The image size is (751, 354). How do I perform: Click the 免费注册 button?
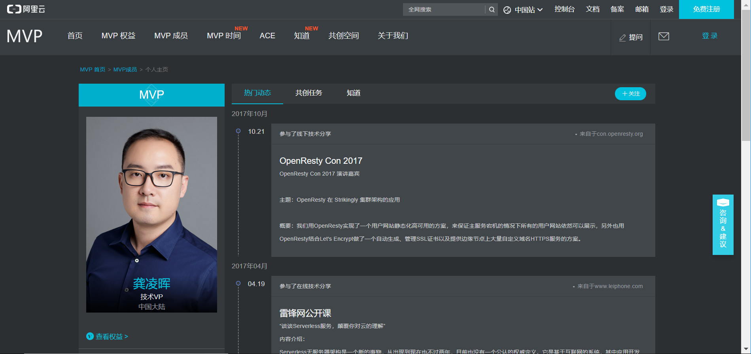[x=706, y=9]
